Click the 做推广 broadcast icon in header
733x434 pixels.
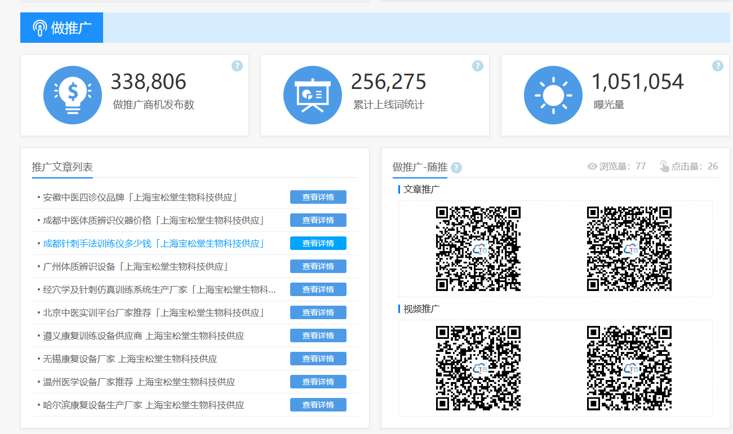click(x=40, y=28)
